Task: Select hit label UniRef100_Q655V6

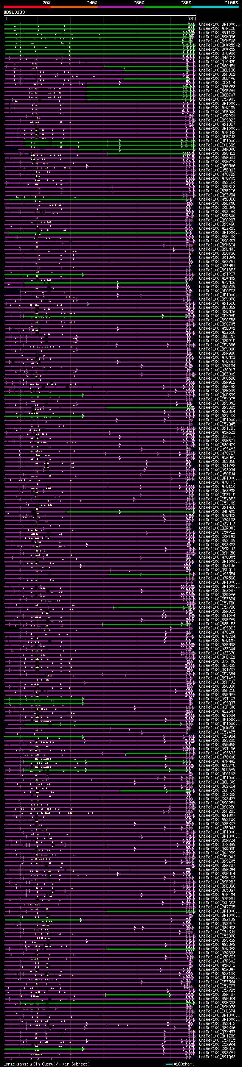Action: [217, 166]
